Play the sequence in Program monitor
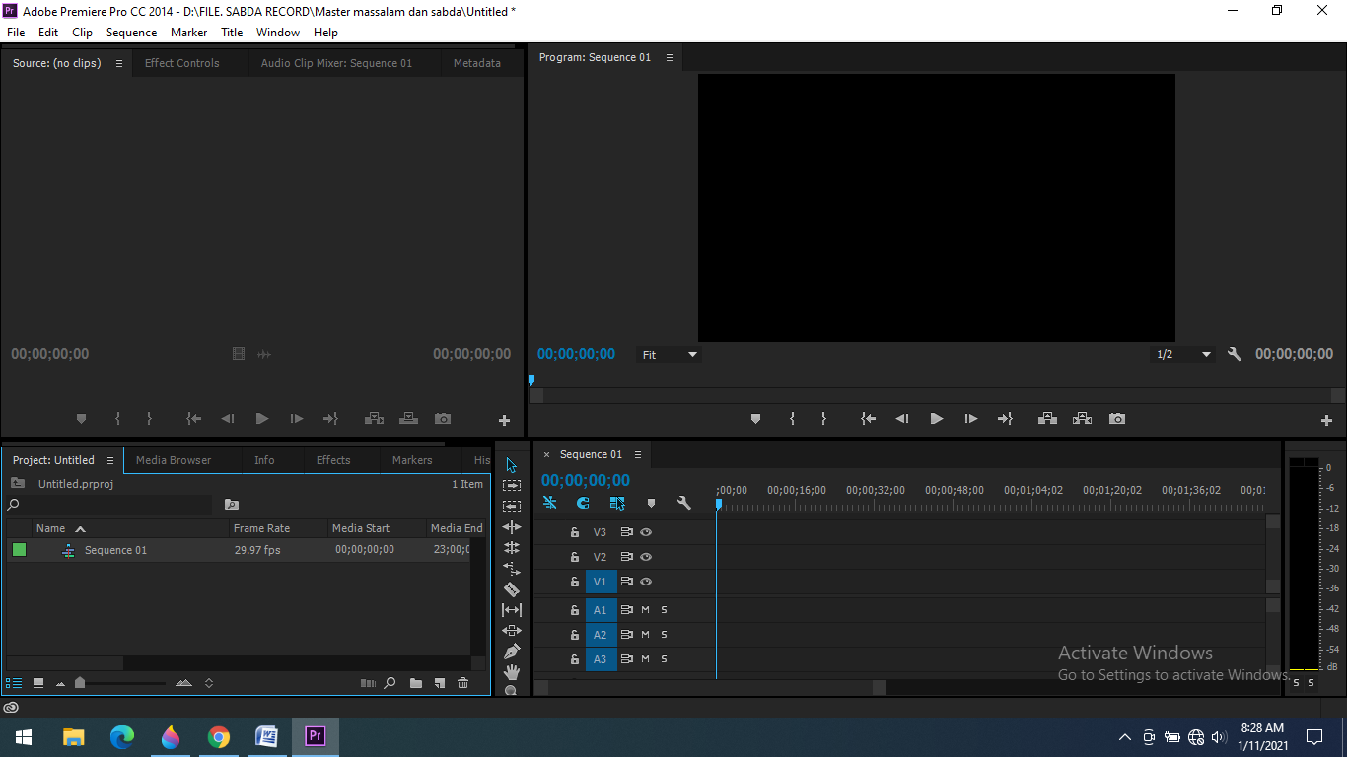 (936, 419)
